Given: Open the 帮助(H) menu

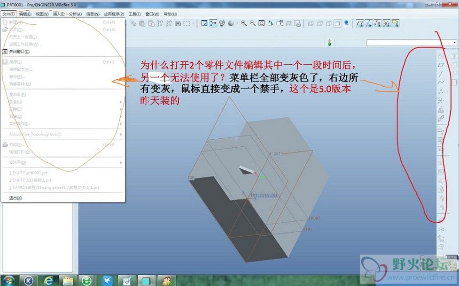Looking at the screenshot, I should pos(170,14).
